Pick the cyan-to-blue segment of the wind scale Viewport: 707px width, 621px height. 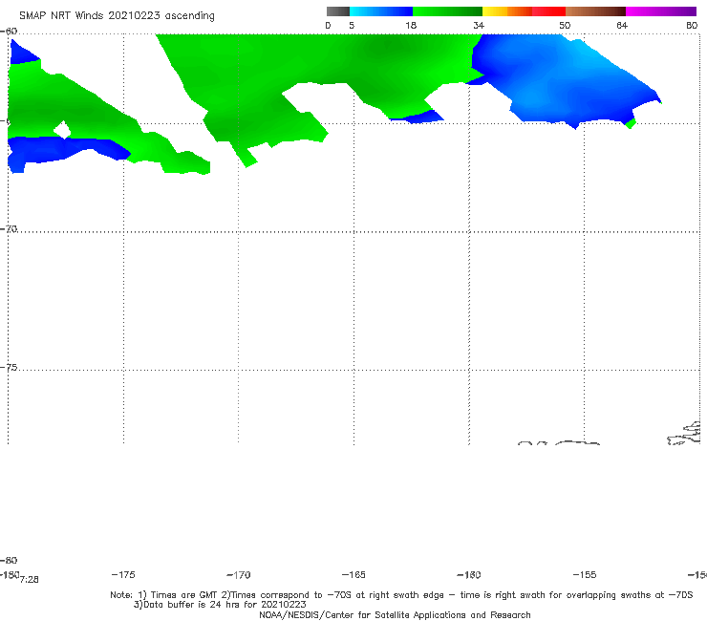pyautogui.click(x=381, y=11)
